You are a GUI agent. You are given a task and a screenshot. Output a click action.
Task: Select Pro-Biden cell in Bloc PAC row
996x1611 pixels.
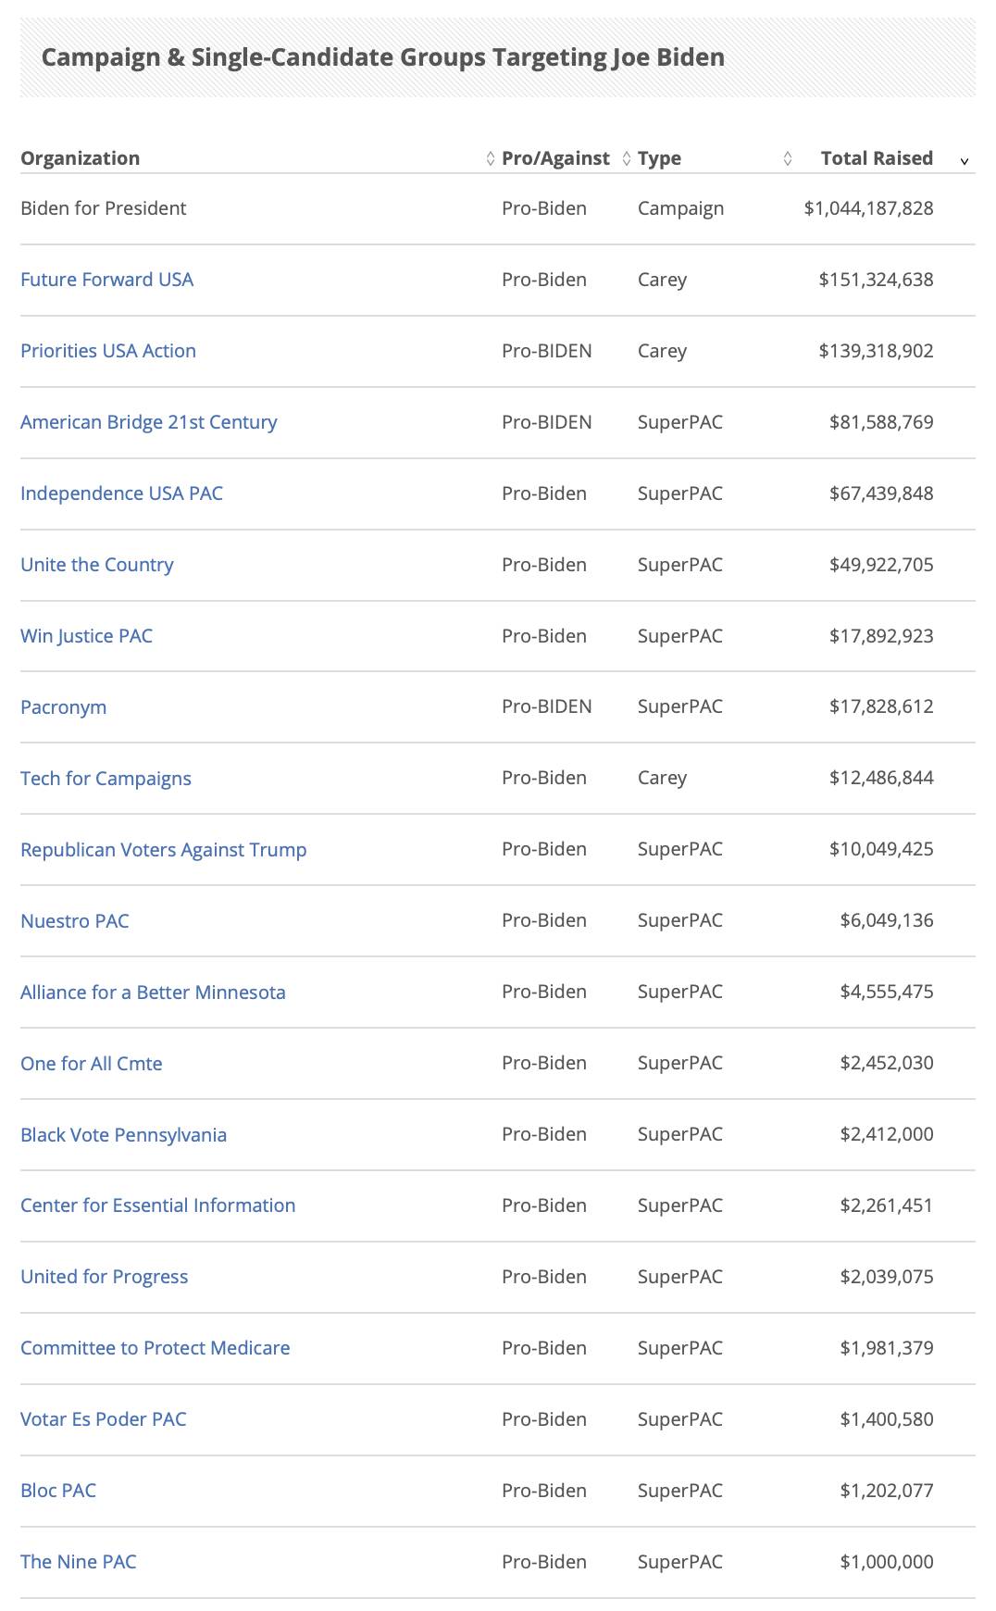[544, 1491]
